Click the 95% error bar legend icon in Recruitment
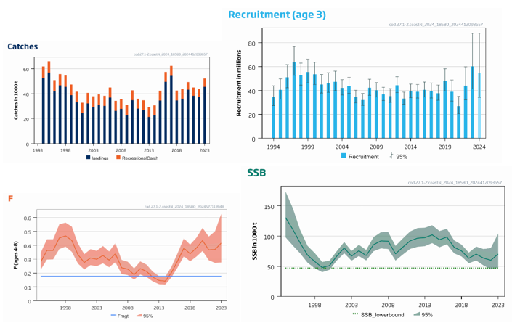Screen dimensions: 512x323 point(391,156)
